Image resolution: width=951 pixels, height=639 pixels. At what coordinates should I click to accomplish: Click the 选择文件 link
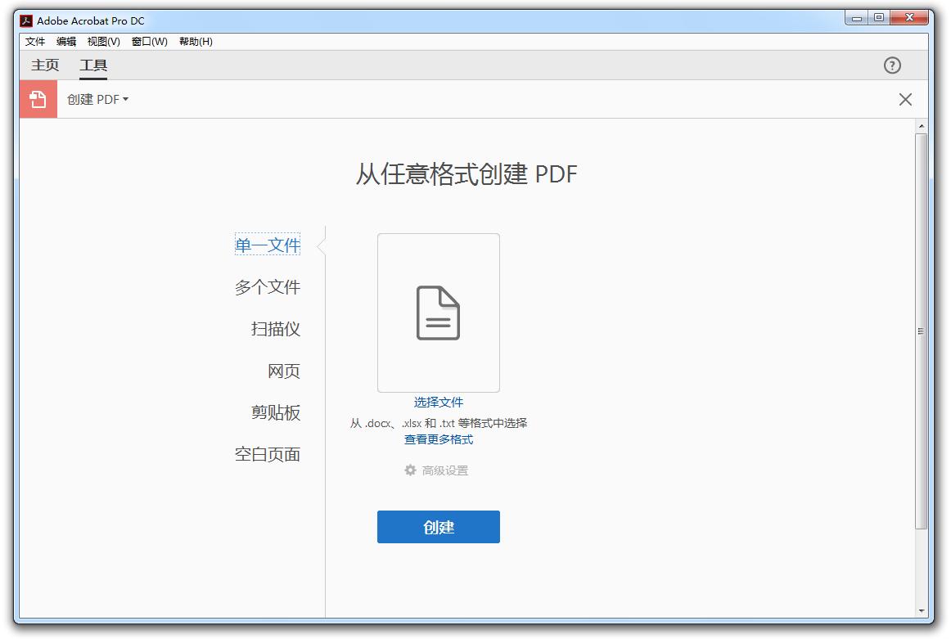click(439, 402)
